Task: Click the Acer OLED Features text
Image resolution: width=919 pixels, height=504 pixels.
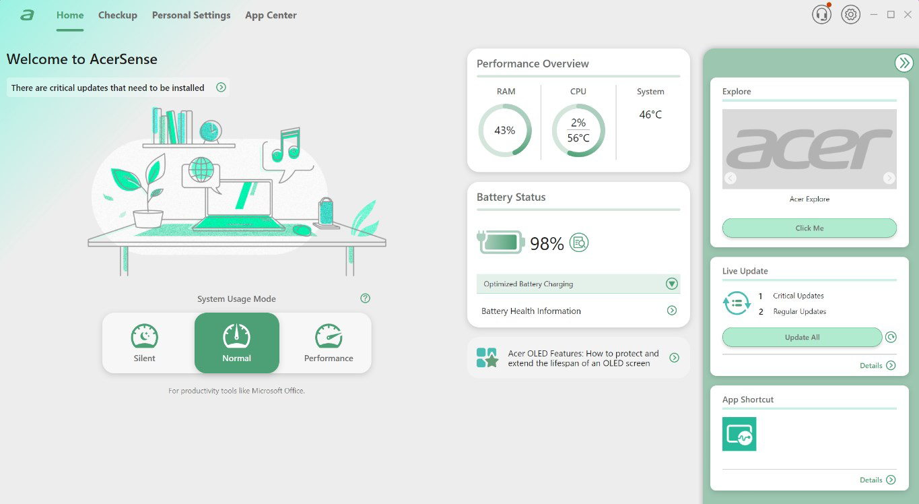Action: 583,358
